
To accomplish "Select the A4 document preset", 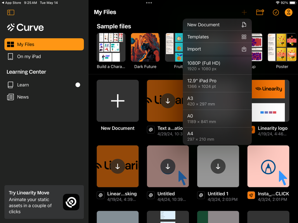I will click(217, 136).
